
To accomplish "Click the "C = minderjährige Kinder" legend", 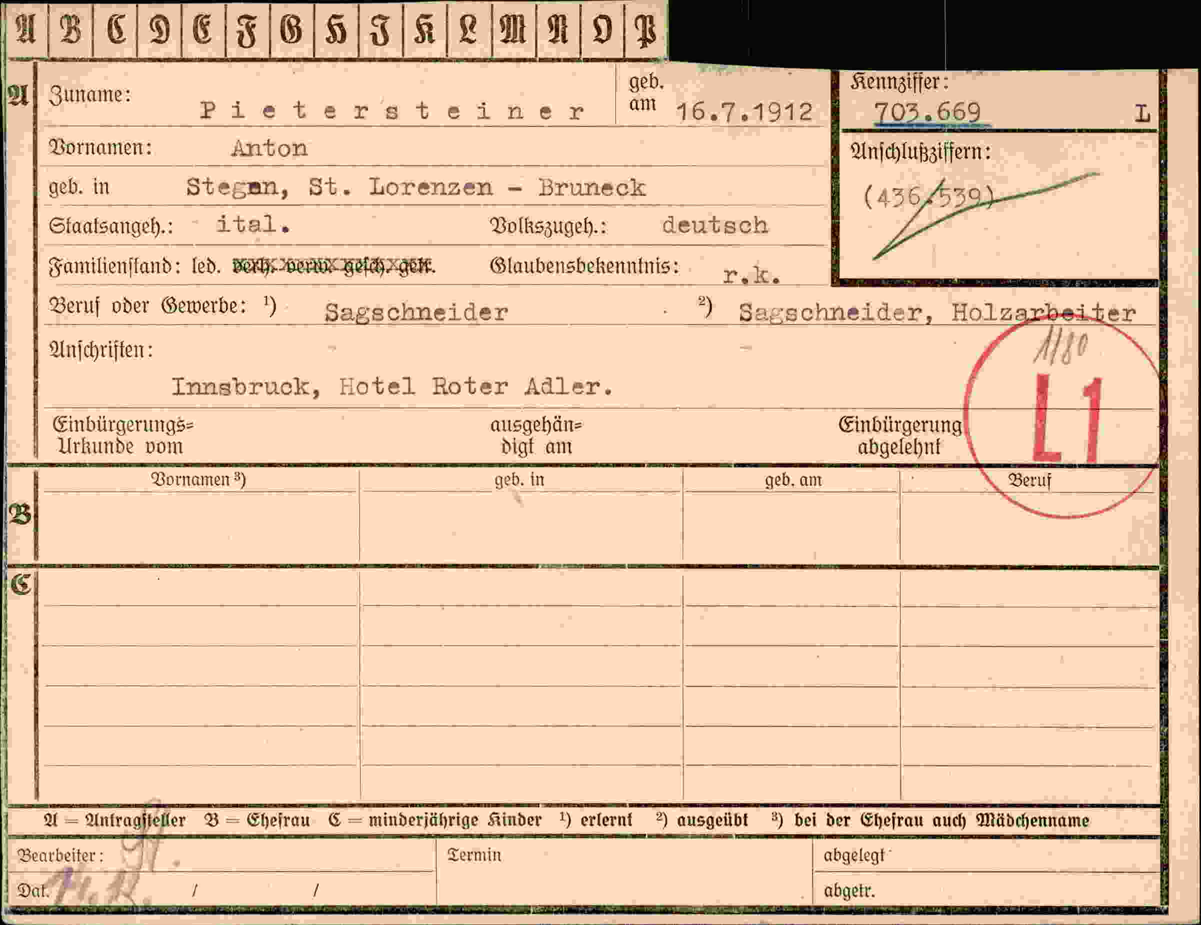I will [435, 821].
